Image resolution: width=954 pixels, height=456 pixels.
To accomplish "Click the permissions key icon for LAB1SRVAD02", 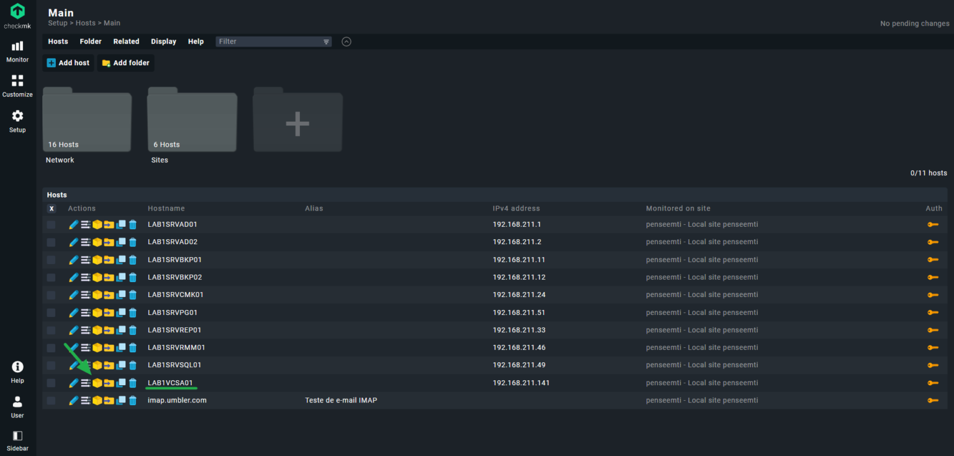I will point(932,242).
